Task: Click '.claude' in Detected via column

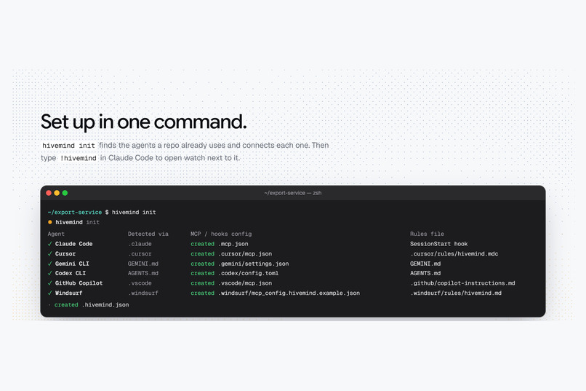Action: click(x=140, y=244)
